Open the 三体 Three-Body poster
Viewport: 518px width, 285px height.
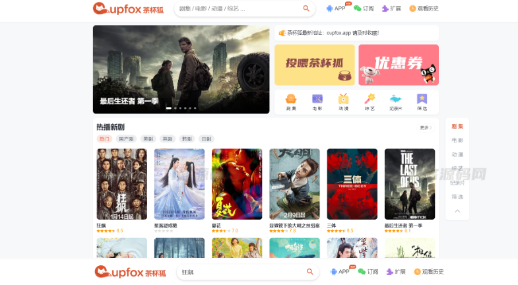(352, 184)
